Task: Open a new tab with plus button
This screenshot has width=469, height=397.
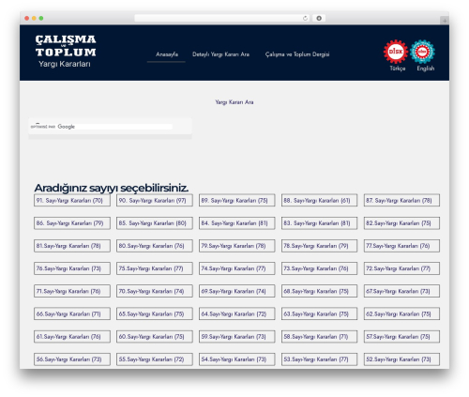Action: (x=445, y=21)
